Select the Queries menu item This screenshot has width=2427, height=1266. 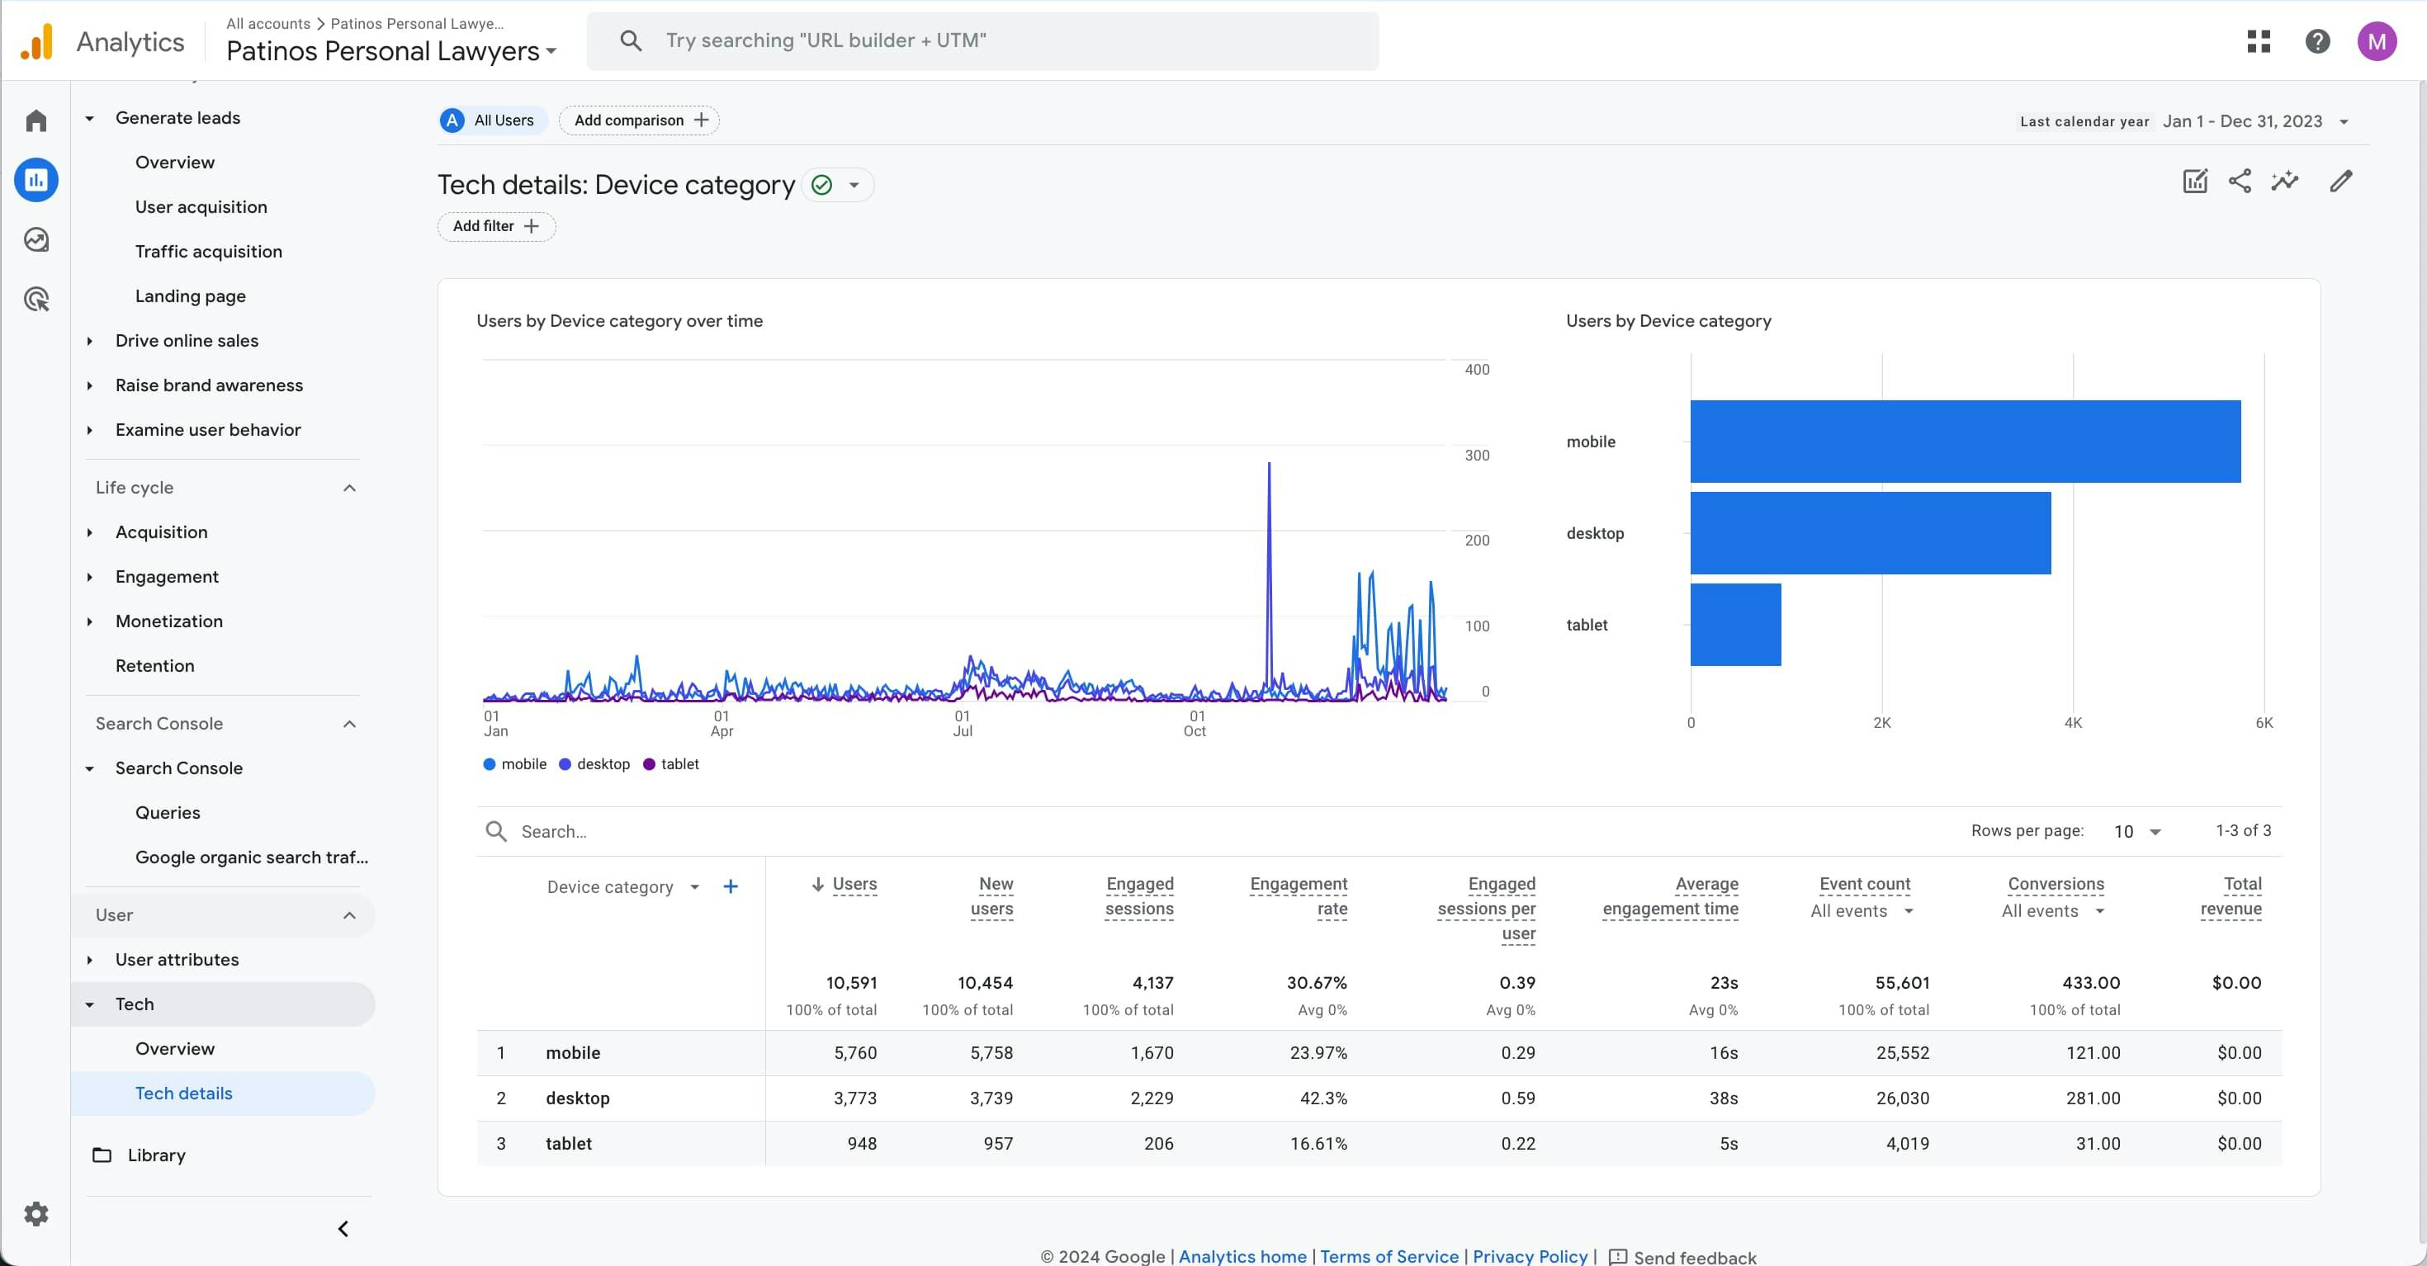pyautogui.click(x=167, y=812)
